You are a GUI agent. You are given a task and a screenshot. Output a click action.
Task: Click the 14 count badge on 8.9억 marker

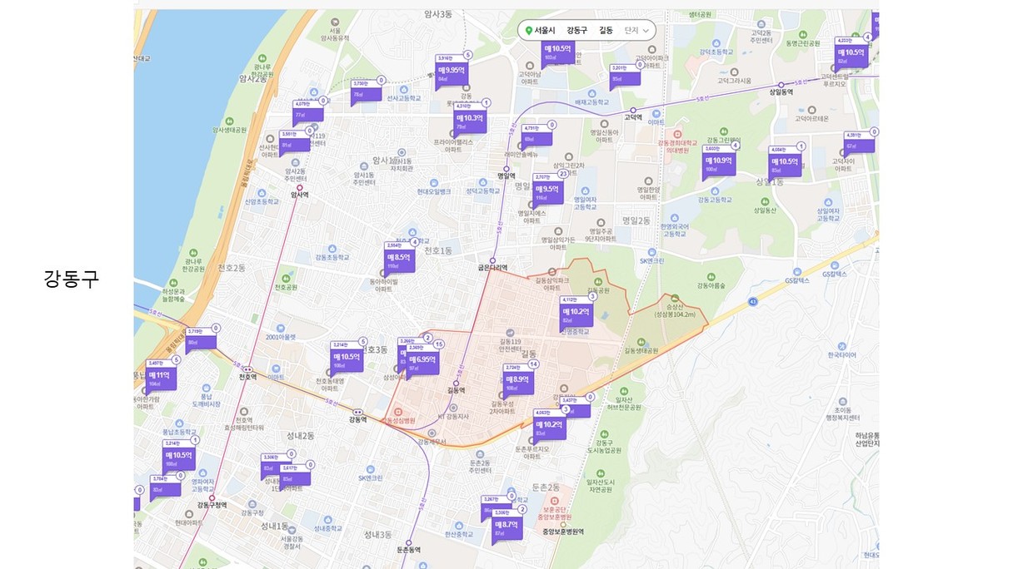pos(534,364)
